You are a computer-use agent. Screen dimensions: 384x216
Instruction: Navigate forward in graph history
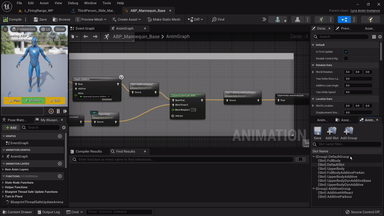(95, 36)
